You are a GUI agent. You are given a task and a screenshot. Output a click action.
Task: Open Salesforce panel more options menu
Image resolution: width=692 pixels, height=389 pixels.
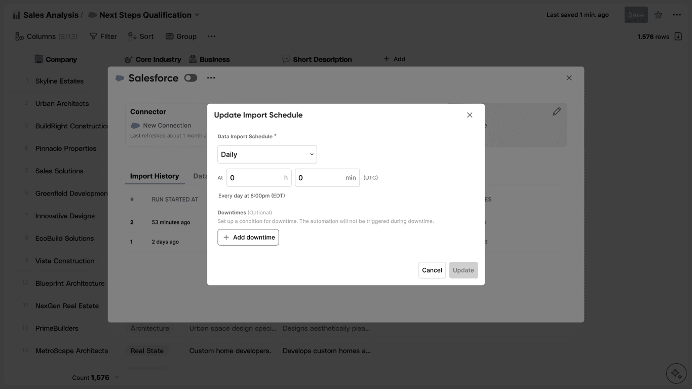211,78
